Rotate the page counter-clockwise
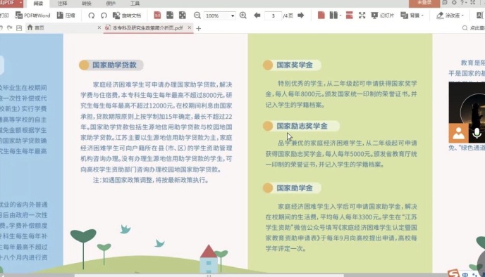This screenshot has height=277, width=485. coord(91,15)
